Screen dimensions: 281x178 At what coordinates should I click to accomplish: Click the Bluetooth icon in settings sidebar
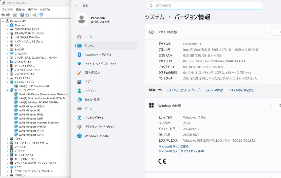pyautogui.click(x=79, y=55)
